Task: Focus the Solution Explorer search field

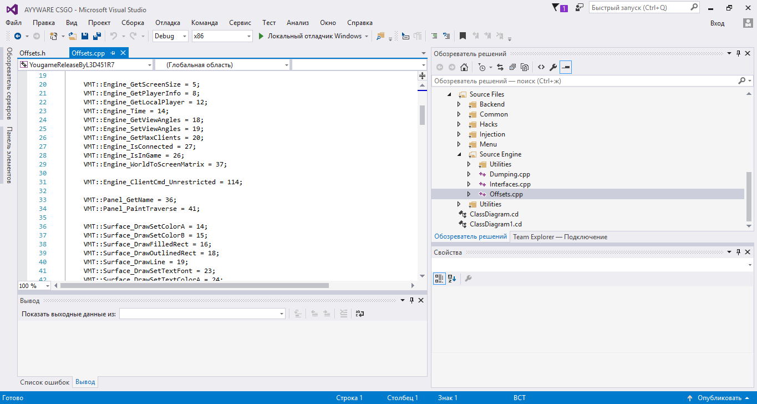Action: click(592, 81)
